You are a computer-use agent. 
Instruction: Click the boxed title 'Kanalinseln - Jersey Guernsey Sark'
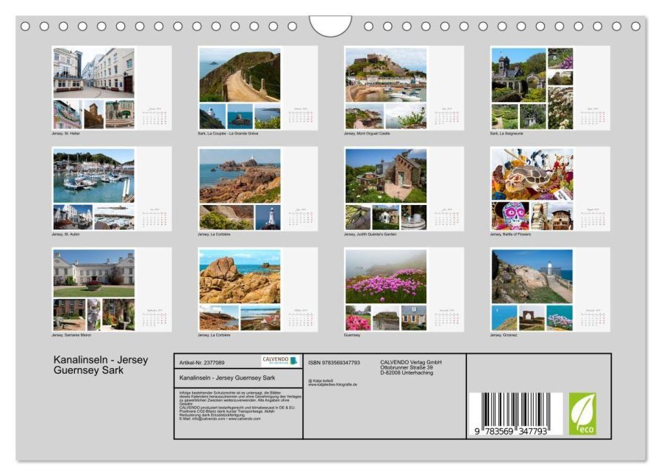[x=227, y=378]
